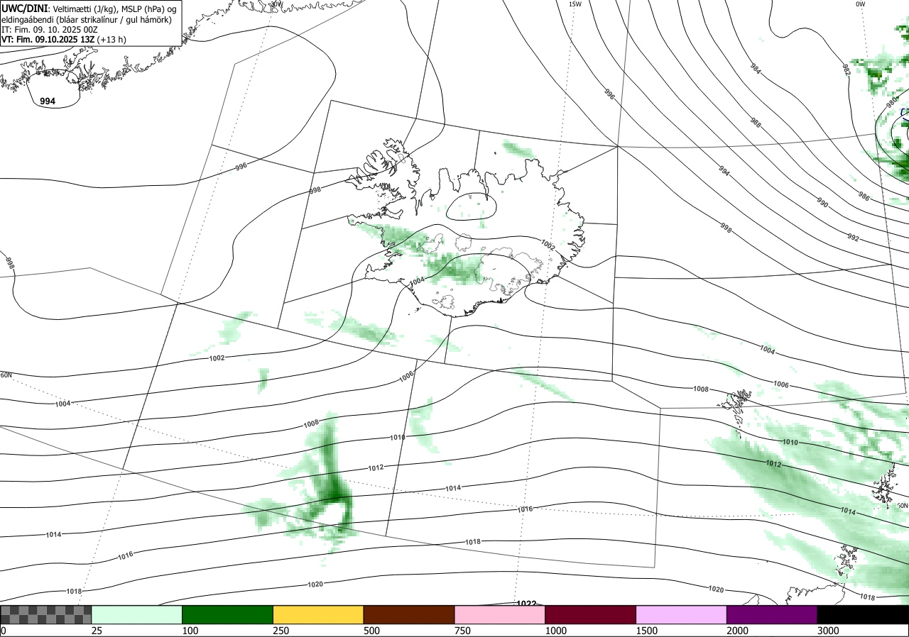Pick the purple 2000–3000 legend swatch

pos(772,614)
